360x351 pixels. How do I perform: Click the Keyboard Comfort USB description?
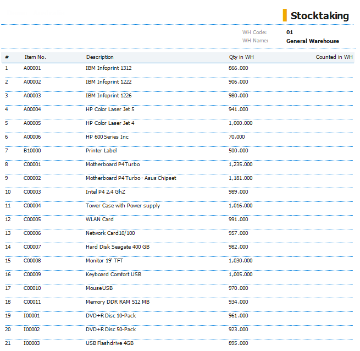[113, 275]
